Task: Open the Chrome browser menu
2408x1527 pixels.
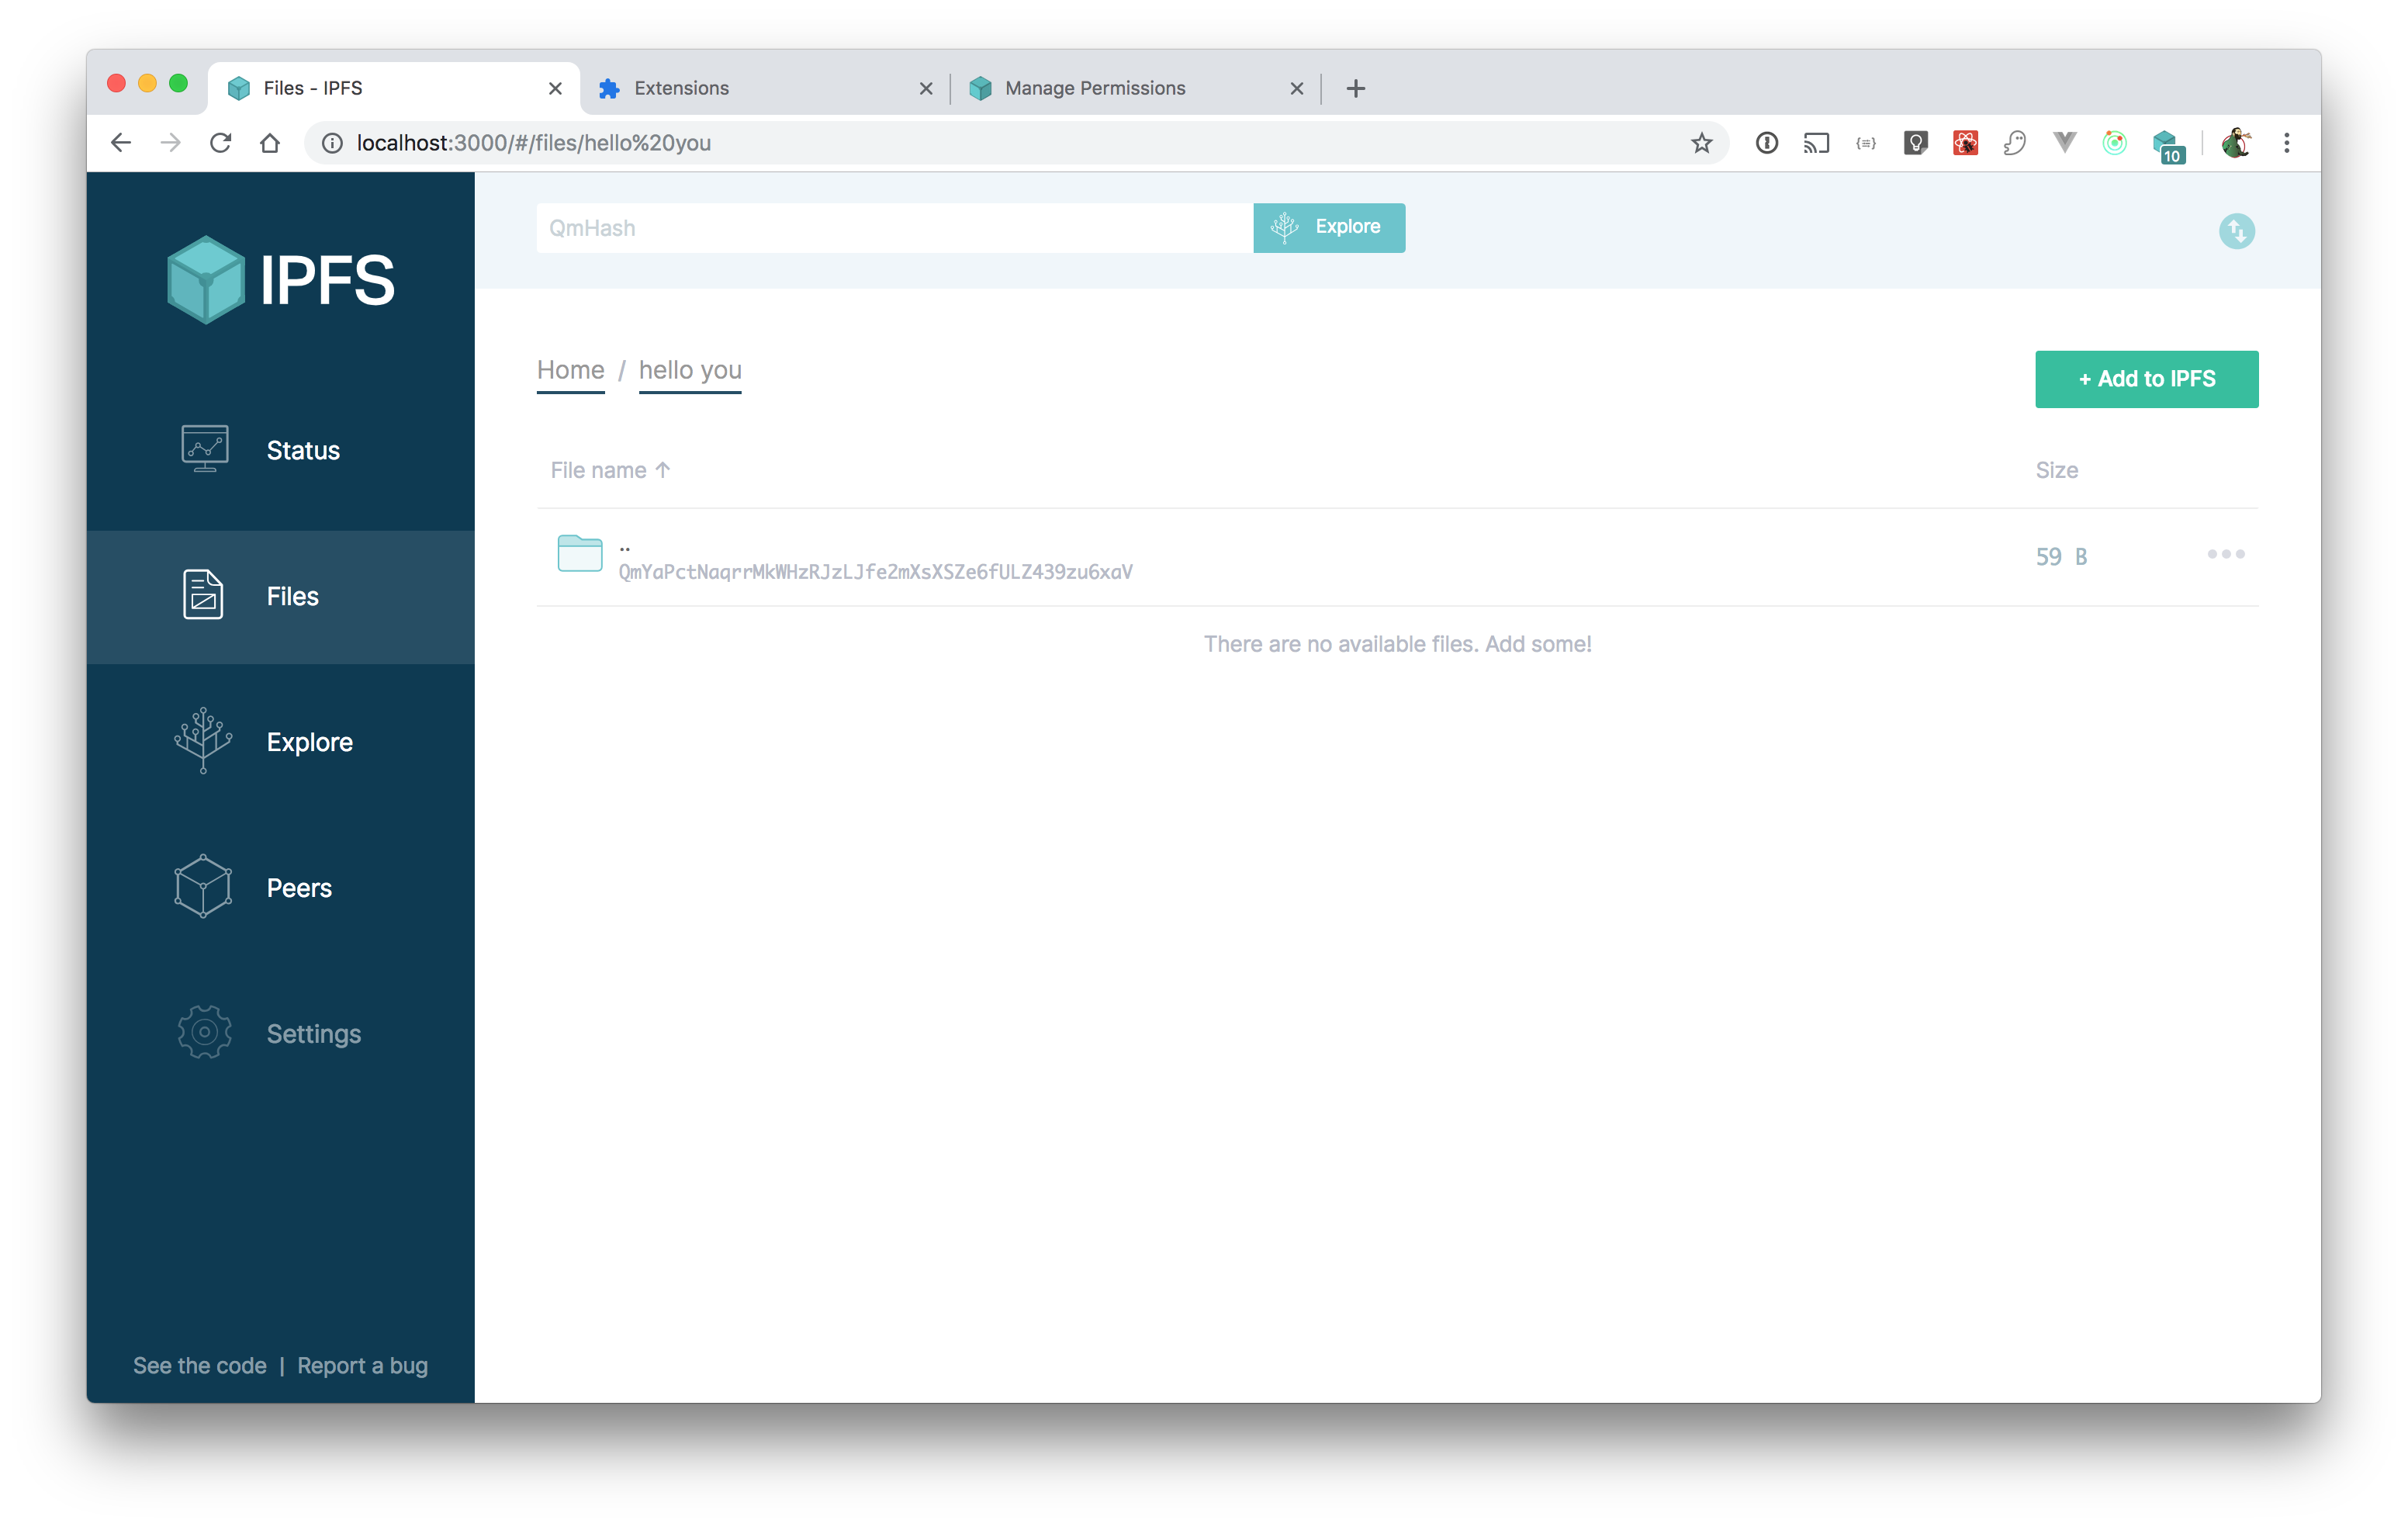Action: click(2286, 143)
